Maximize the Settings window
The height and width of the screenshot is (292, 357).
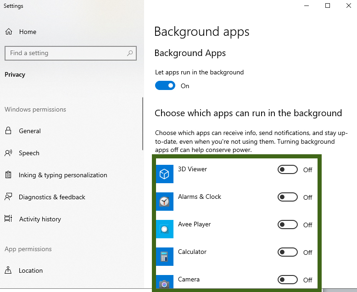pyautogui.click(x=328, y=6)
